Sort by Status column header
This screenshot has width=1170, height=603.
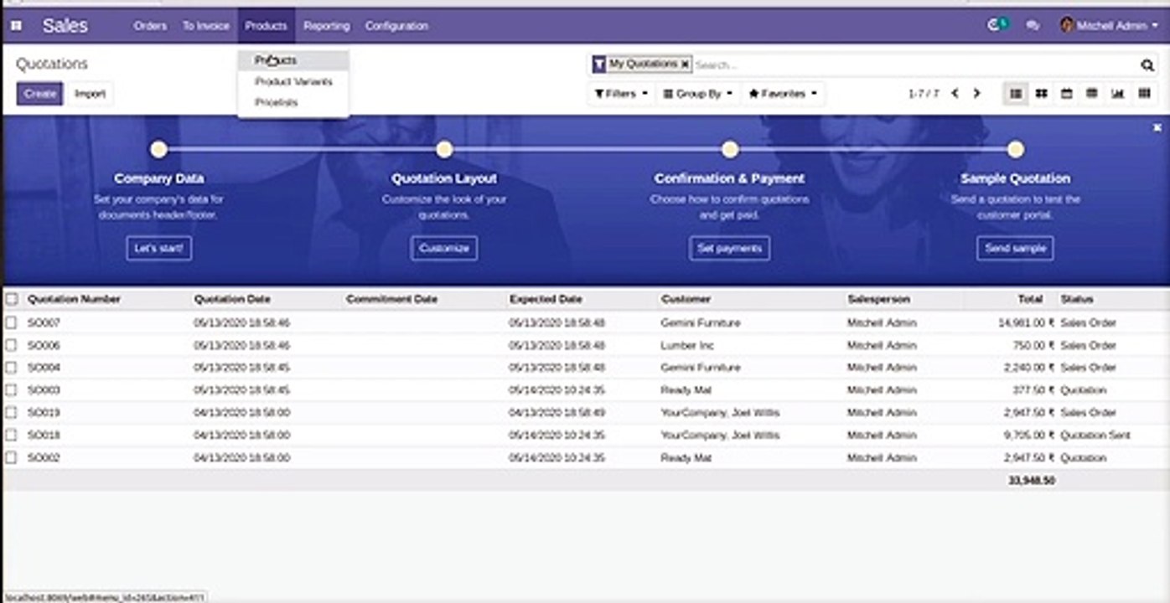[1077, 299]
